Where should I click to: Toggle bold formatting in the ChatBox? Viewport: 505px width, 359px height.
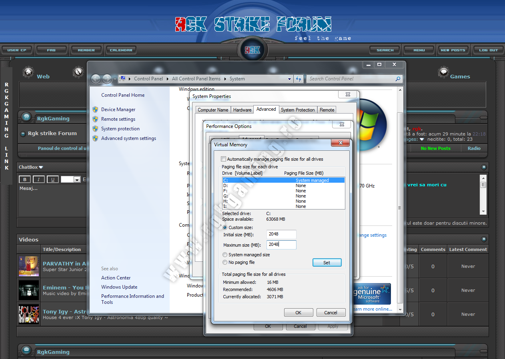pos(25,179)
